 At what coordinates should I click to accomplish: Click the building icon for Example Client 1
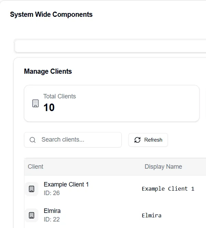click(32, 189)
